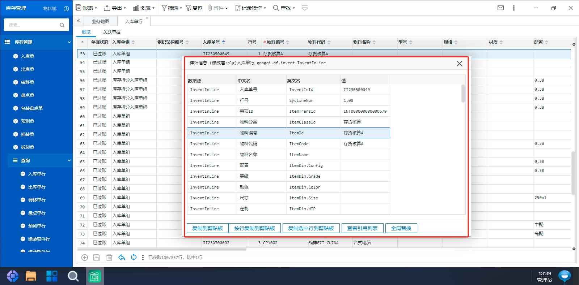
Task: Sort by 入库单号 column header
Action: (x=214, y=42)
